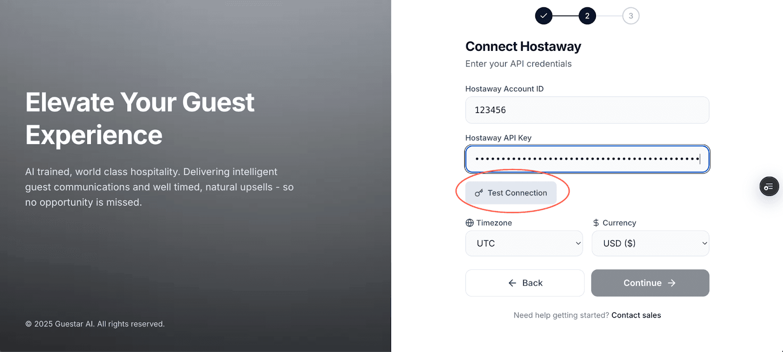The image size is (783, 352).
Task: Click the step progress connector bar
Action: click(565, 15)
